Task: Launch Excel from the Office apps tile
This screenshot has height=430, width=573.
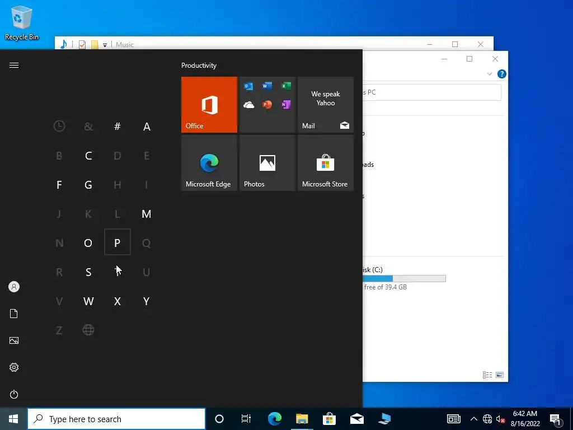Action: [x=286, y=86]
